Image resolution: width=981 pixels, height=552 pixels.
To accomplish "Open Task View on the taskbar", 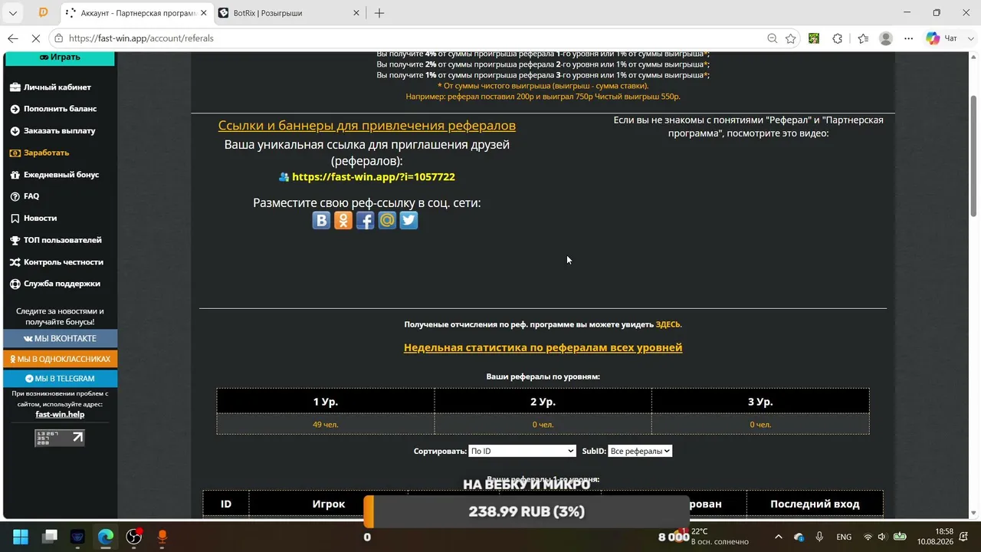I will coord(50,537).
